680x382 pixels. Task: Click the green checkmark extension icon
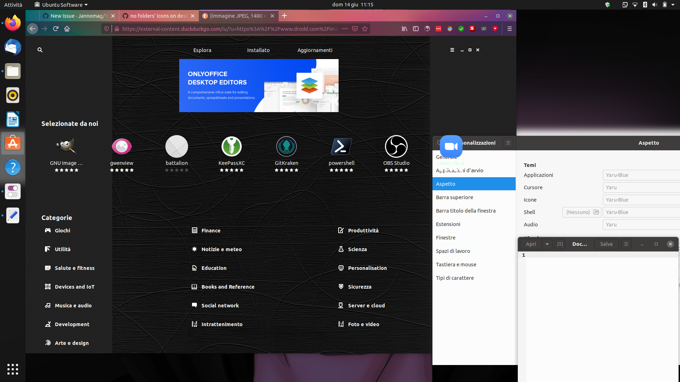pyautogui.click(x=461, y=29)
